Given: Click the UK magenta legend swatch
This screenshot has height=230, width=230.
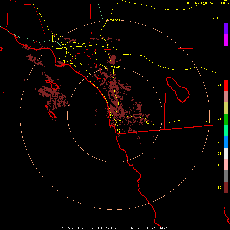Looking at the screenshot, I should click(226, 40).
